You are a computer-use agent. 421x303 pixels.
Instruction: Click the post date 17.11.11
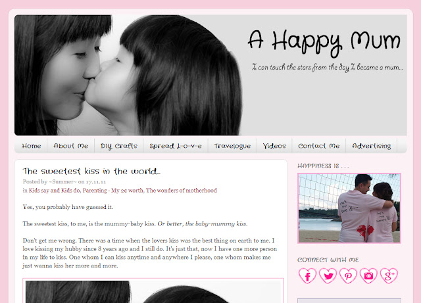point(96,181)
